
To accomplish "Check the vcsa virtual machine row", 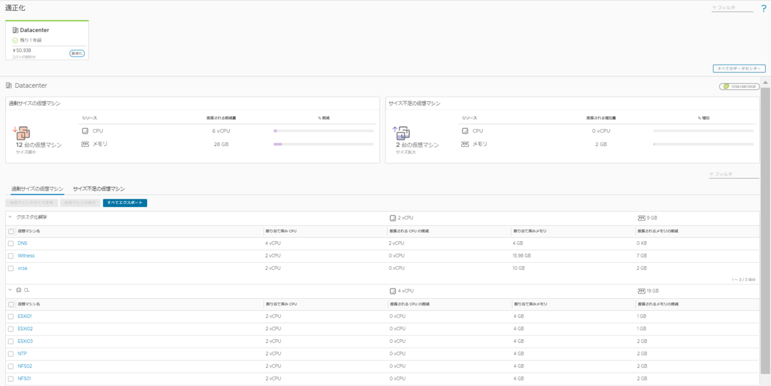I will pyautogui.click(x=11, y=268).
